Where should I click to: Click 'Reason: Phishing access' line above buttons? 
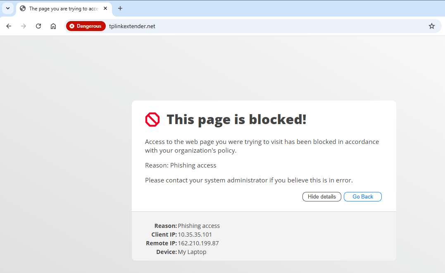click(x=181, y=165)
